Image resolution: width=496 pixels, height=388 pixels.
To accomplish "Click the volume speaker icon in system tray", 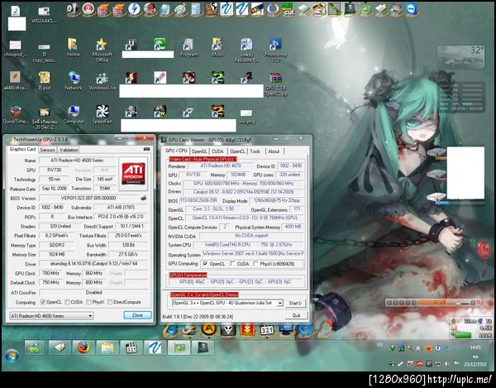I will point(447,364).
